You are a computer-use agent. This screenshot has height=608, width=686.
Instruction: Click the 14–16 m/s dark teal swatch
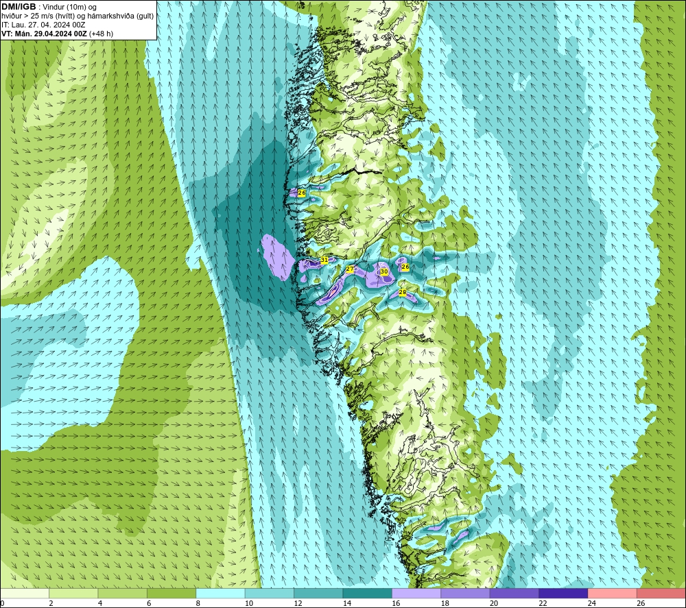click(368, 593)
